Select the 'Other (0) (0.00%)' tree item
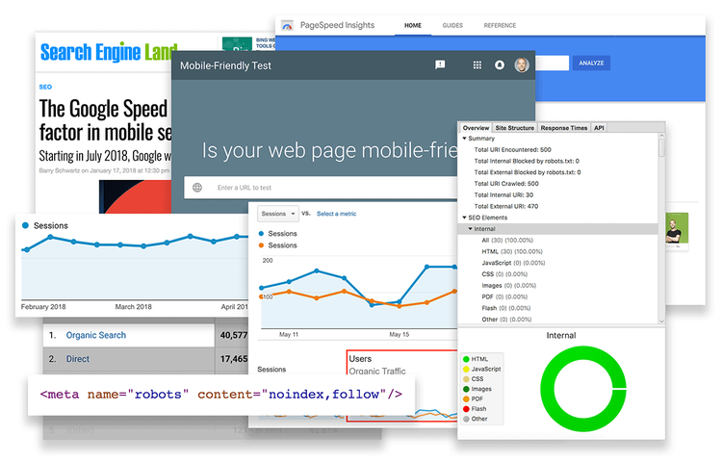 [506, 320]
